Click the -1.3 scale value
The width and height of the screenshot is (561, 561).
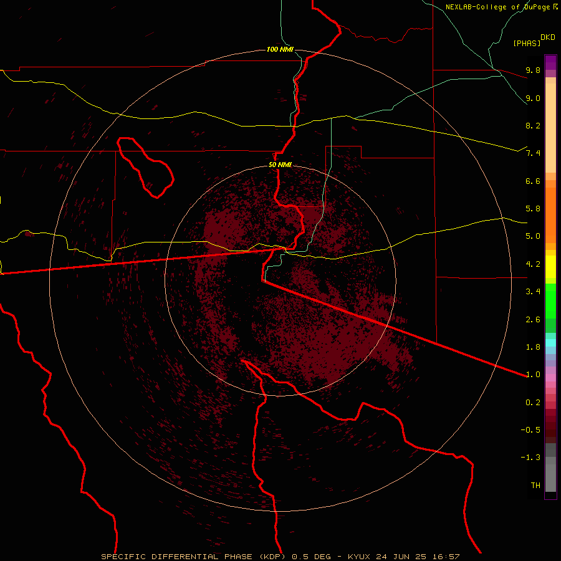(x=530, y=458)
